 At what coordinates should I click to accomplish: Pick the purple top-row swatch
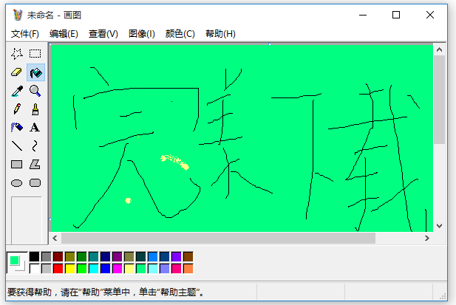(118, 257)
